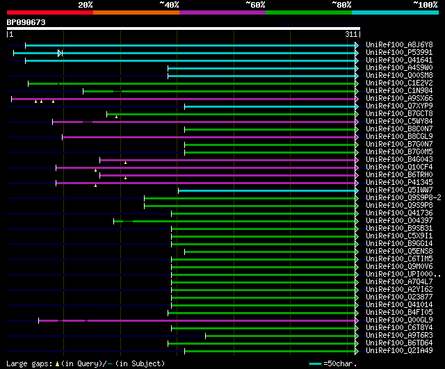Click the arrowhead marker inside P53991 alignment bar
Image resolution: width=445 pixels, height=369 pixels.
[60, 53]
